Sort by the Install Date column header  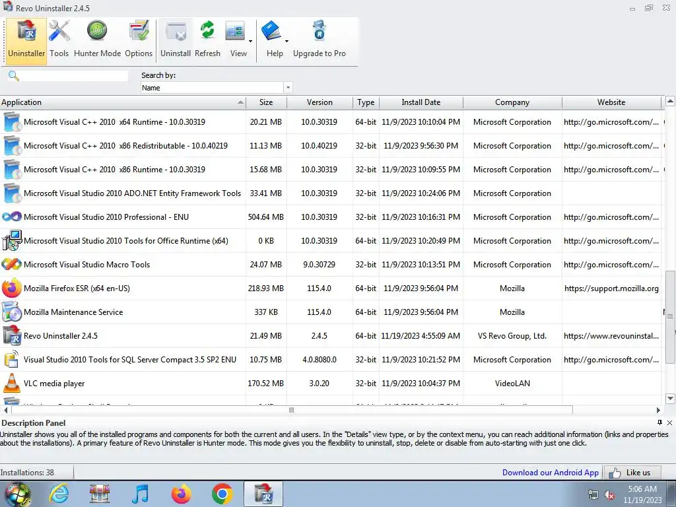[421, 102]
